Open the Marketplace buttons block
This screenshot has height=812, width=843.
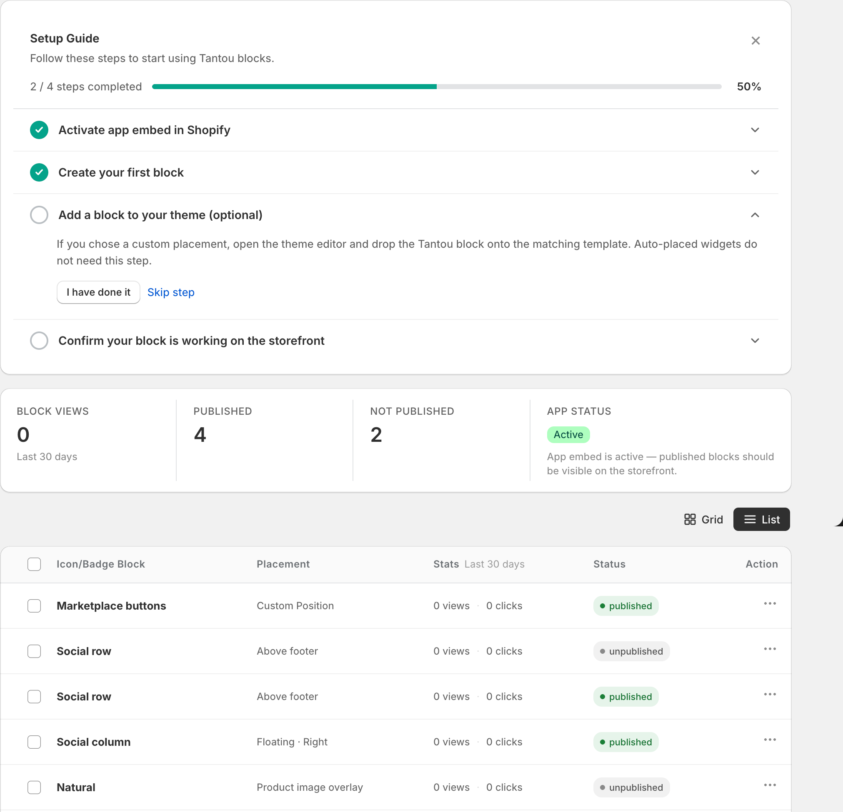(x=111, y=605)
